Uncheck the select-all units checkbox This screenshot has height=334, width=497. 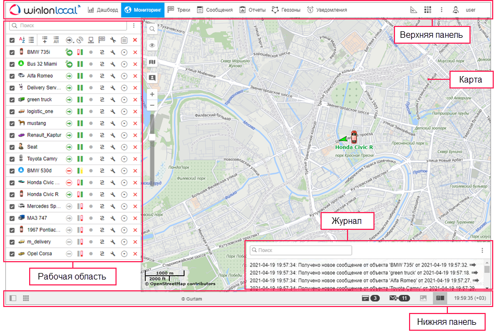point(12,40)
